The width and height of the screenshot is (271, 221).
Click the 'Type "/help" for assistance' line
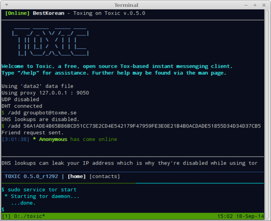tap(114, 73)
